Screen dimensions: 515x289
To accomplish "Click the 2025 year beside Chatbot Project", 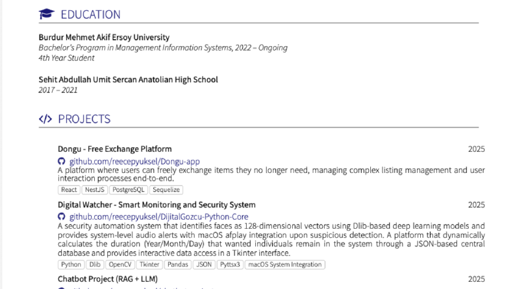I will tap(476, 279).
